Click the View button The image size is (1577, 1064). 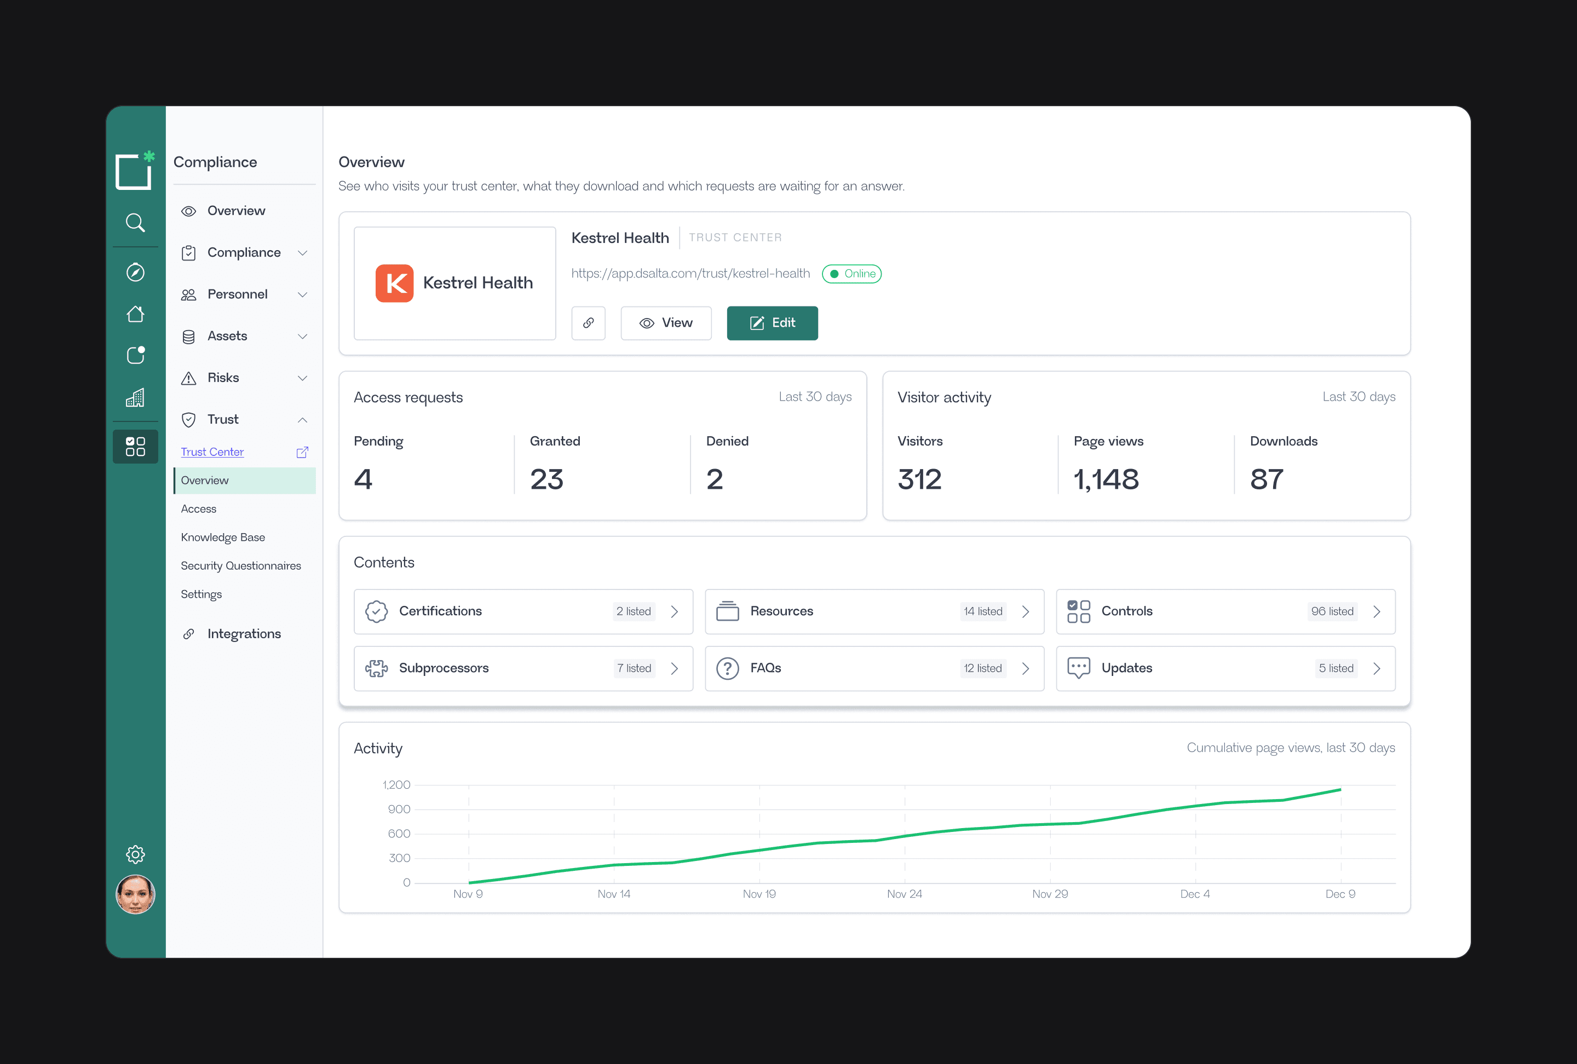666,323
